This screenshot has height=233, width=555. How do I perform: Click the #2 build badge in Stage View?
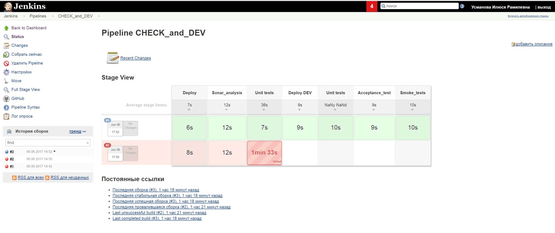click(107, 145)
